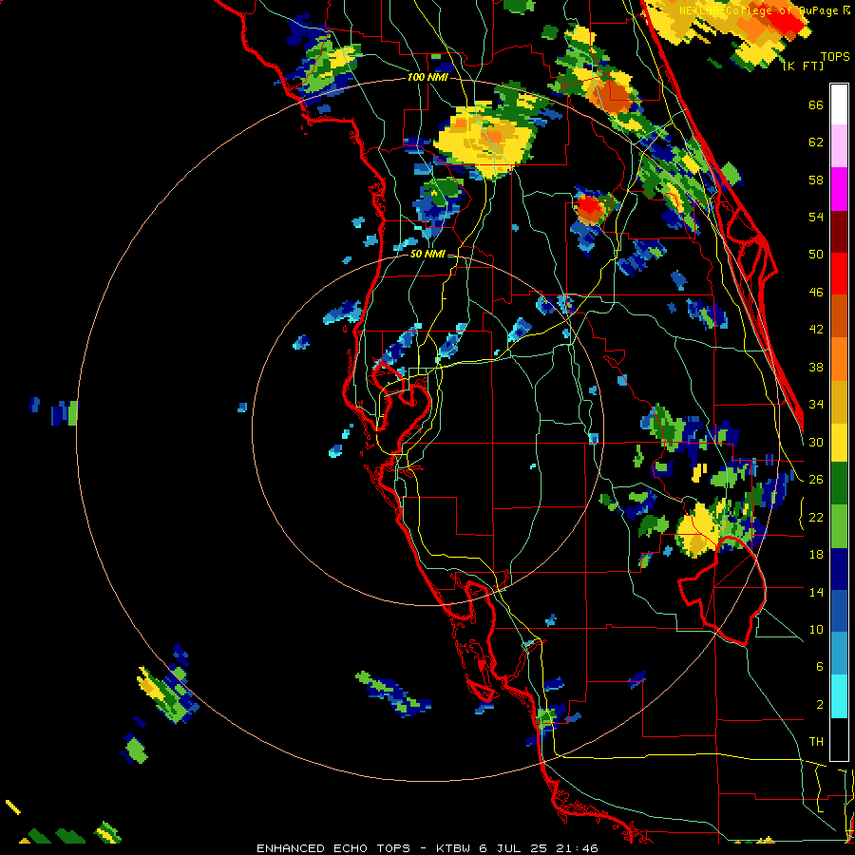
Task: Click the legend value "46"
Action: (x=816, y=293)
